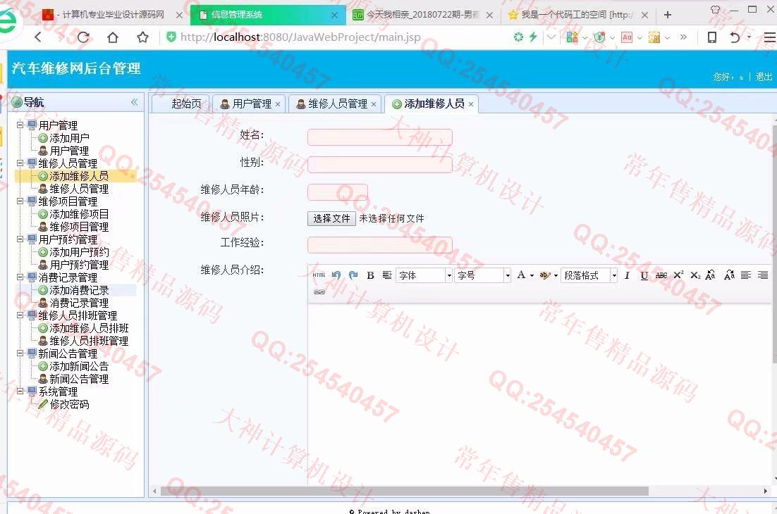Screen dimensions: 777x514
Task: Reload the page with refresh icon
Action: (83, 37)
